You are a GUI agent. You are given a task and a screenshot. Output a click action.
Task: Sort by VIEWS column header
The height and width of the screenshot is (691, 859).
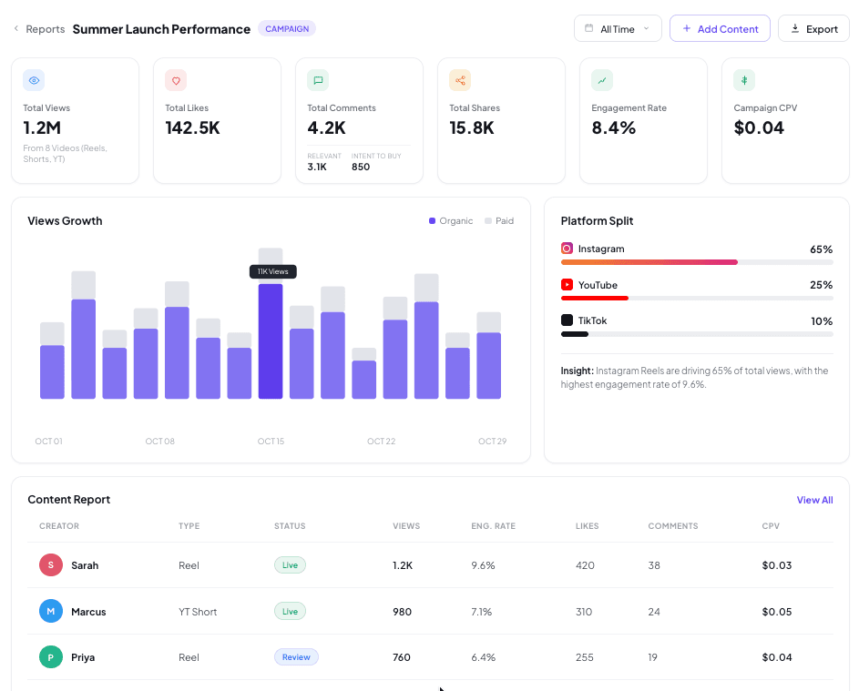(406, 526)
